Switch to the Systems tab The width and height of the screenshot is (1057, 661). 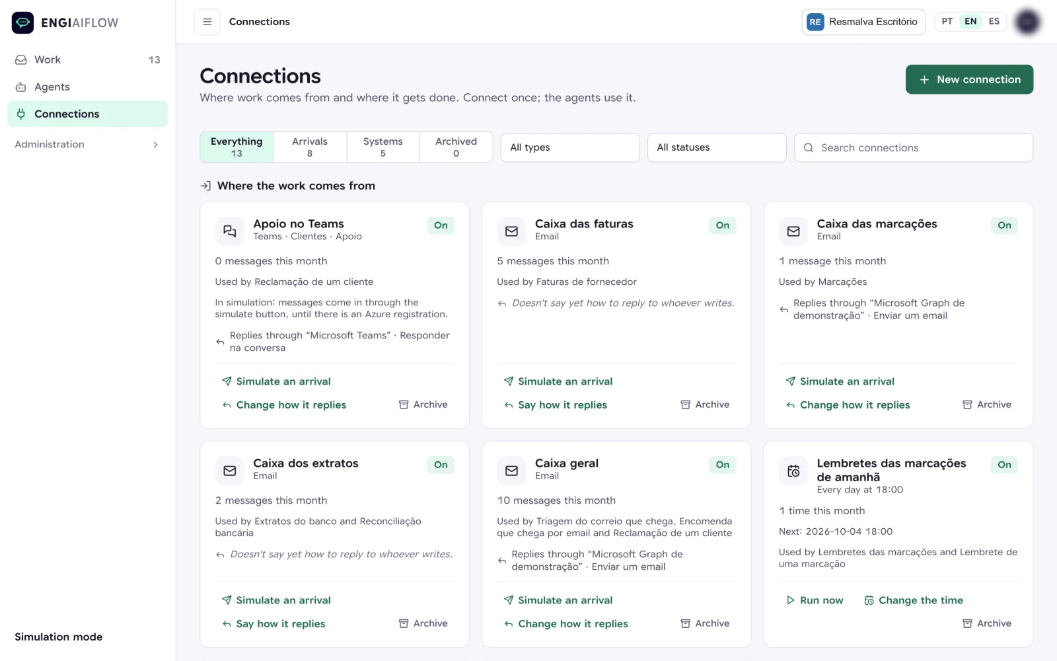[383, 147]
